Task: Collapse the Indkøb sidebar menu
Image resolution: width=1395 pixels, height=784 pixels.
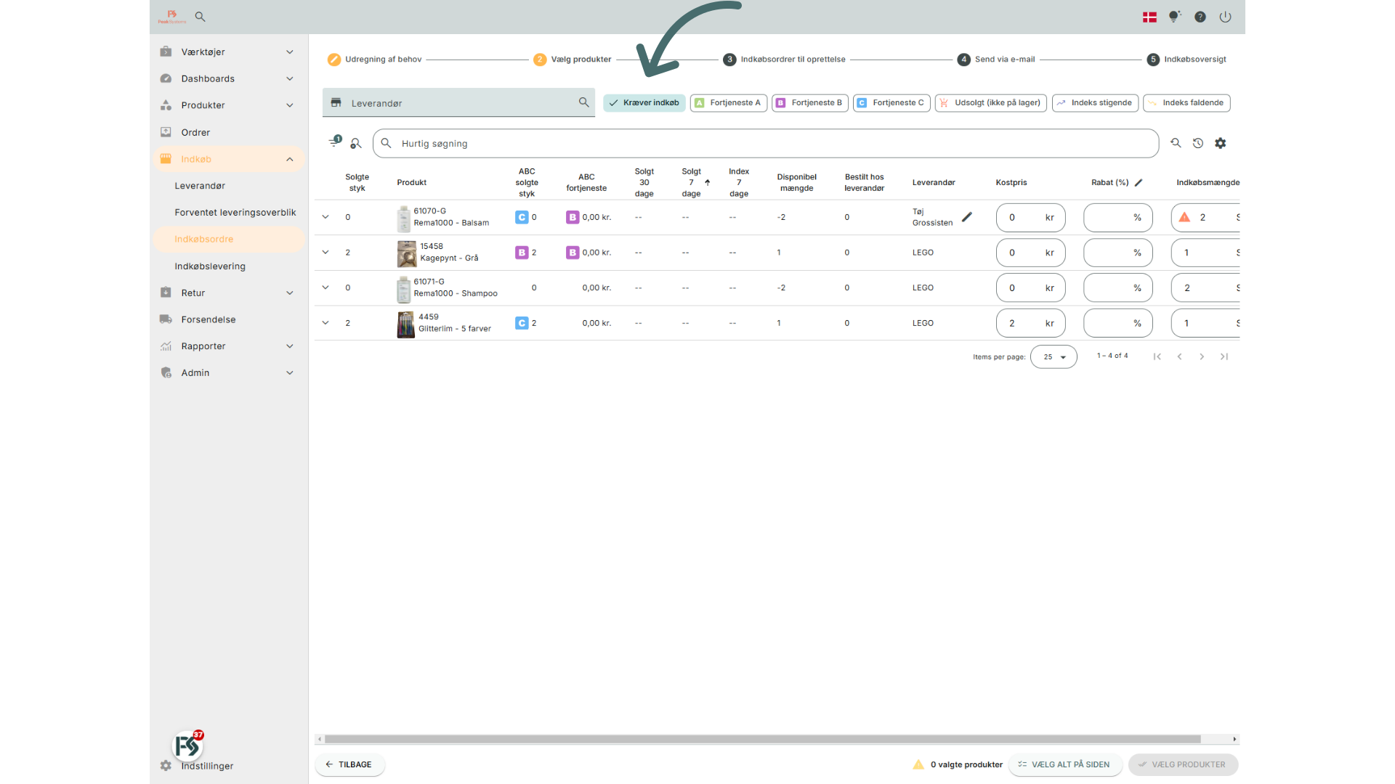Action: click(228, 159)
